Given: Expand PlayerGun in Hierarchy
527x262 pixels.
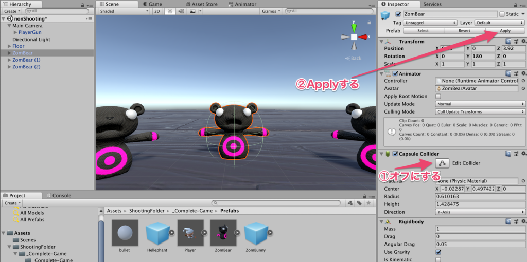Looking at the screenshot, I should (x=15, y=32).
